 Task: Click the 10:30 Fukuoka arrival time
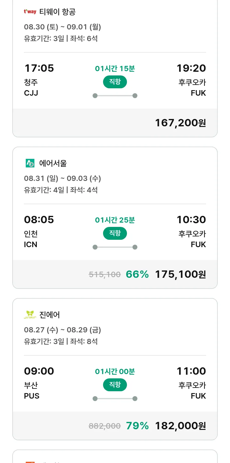191,220
